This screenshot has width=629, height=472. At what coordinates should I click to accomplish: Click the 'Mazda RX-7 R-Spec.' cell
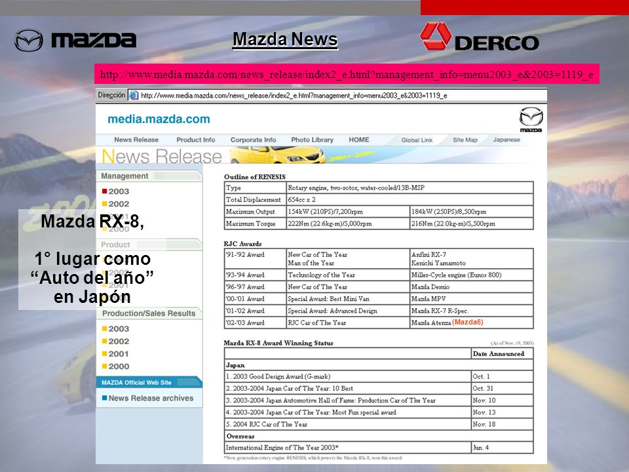click(471, 311)
